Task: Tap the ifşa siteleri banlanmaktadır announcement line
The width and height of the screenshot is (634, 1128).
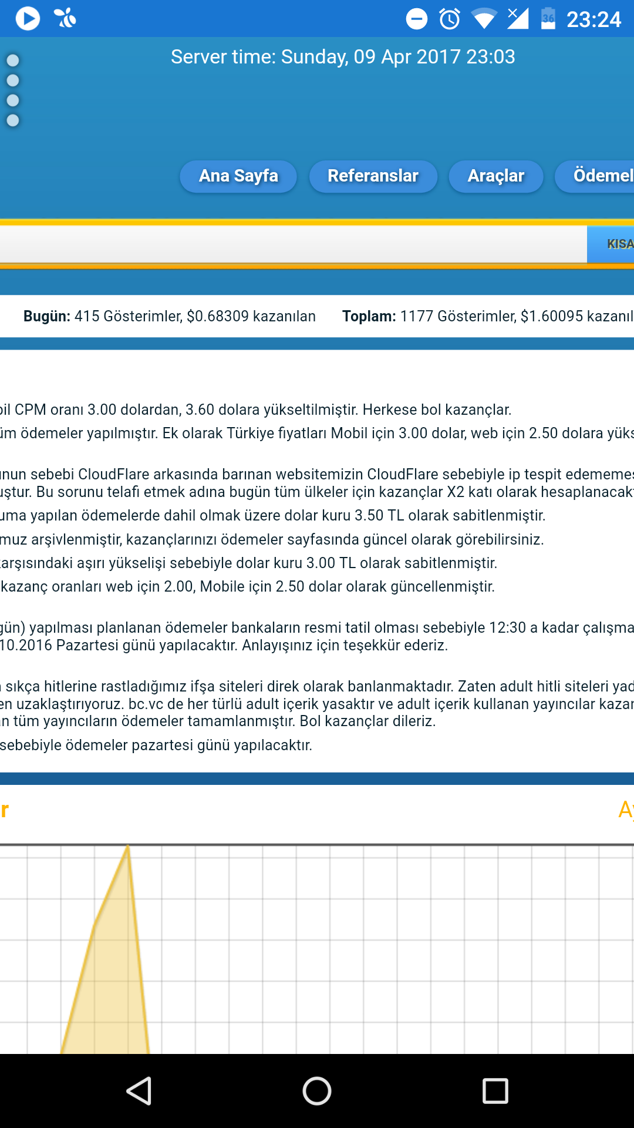Action: pyautogui.click(x=317, y=686)
